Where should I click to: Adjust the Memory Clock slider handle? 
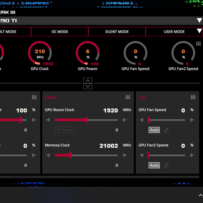click(x=71, y=155)
